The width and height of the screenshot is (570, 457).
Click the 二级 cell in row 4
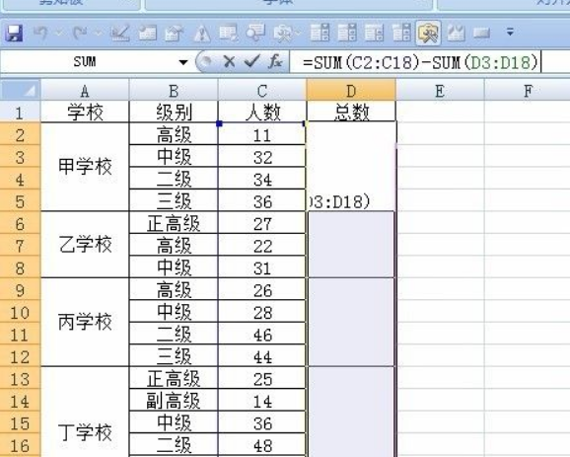click(174, 179)
